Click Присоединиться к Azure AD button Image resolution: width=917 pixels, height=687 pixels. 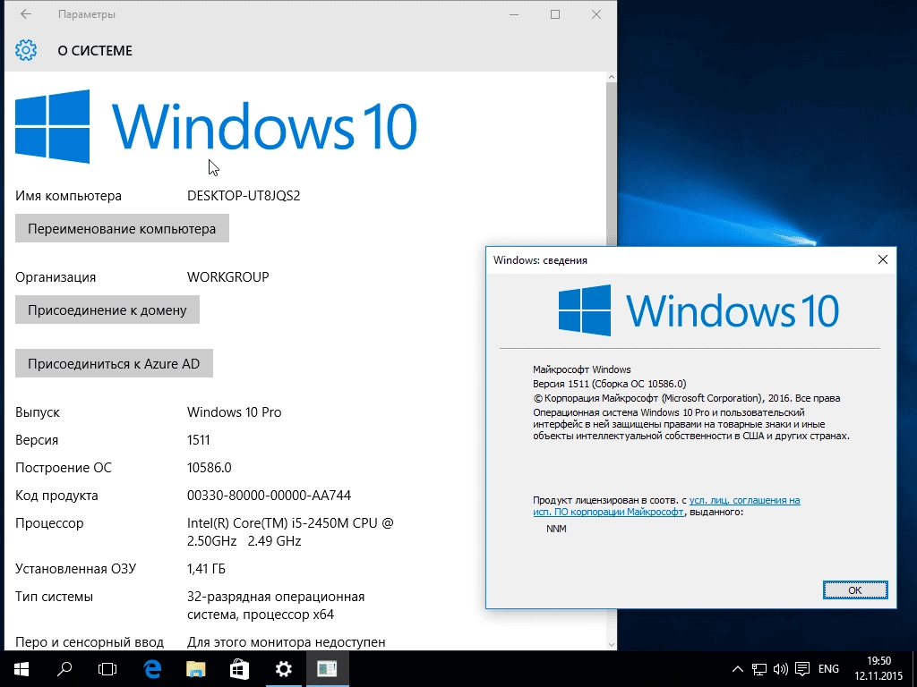(114, 363)
